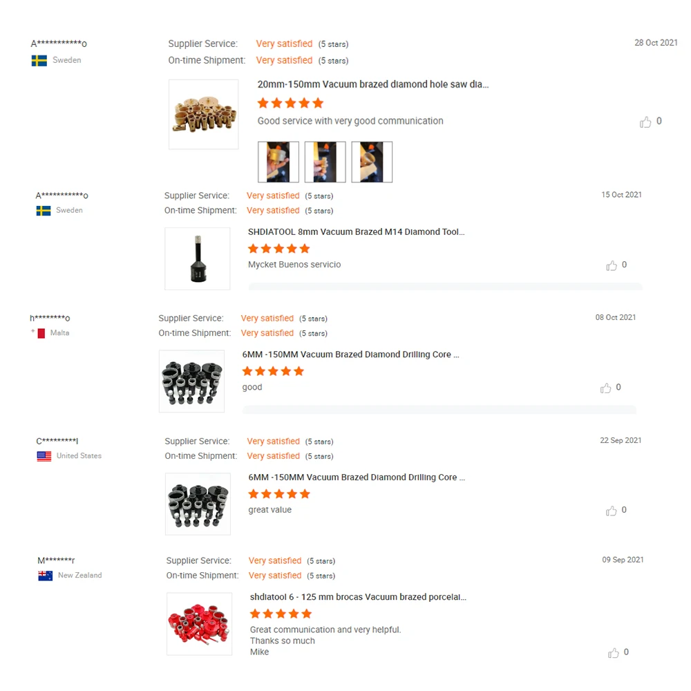691x691 pixels.
Task: Click the Sweden flag on the 28 Oct review
Action: [x=39, y=61]
